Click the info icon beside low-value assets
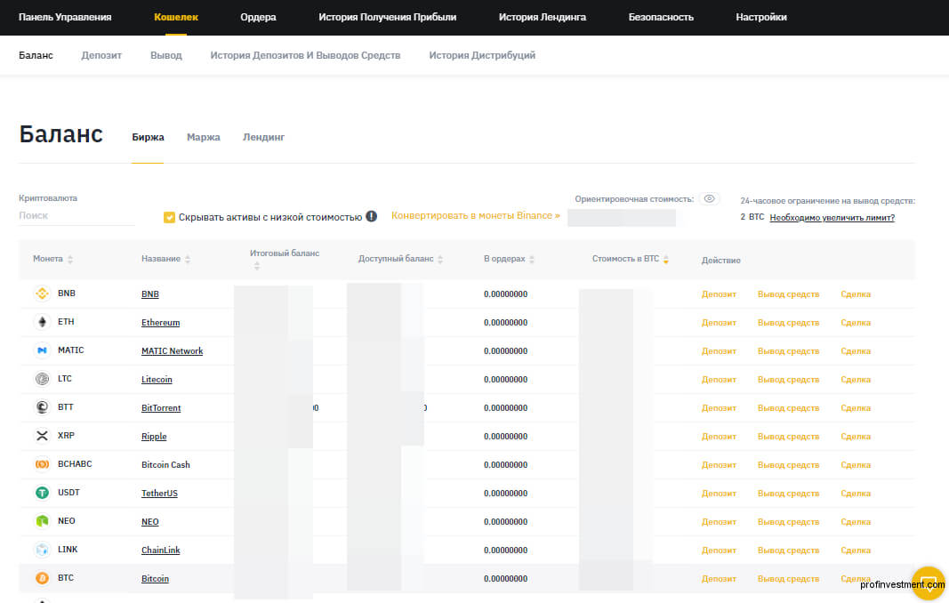The width and height of the screenshot is (949, 603). [x=372, y=216]
